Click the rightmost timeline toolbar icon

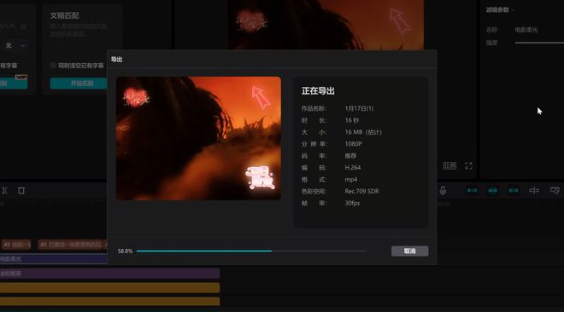point(555,190)
